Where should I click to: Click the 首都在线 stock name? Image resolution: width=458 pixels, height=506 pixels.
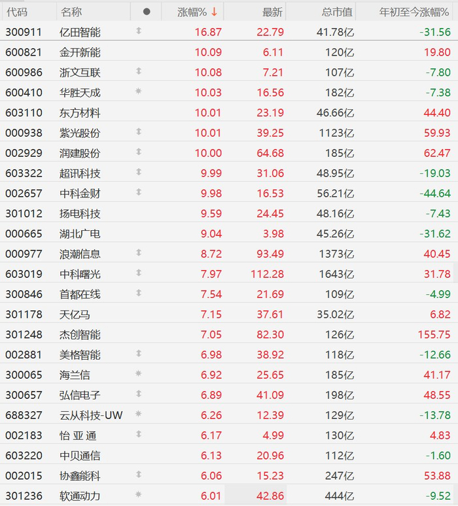pyautogui.click(x=80, y=294)
